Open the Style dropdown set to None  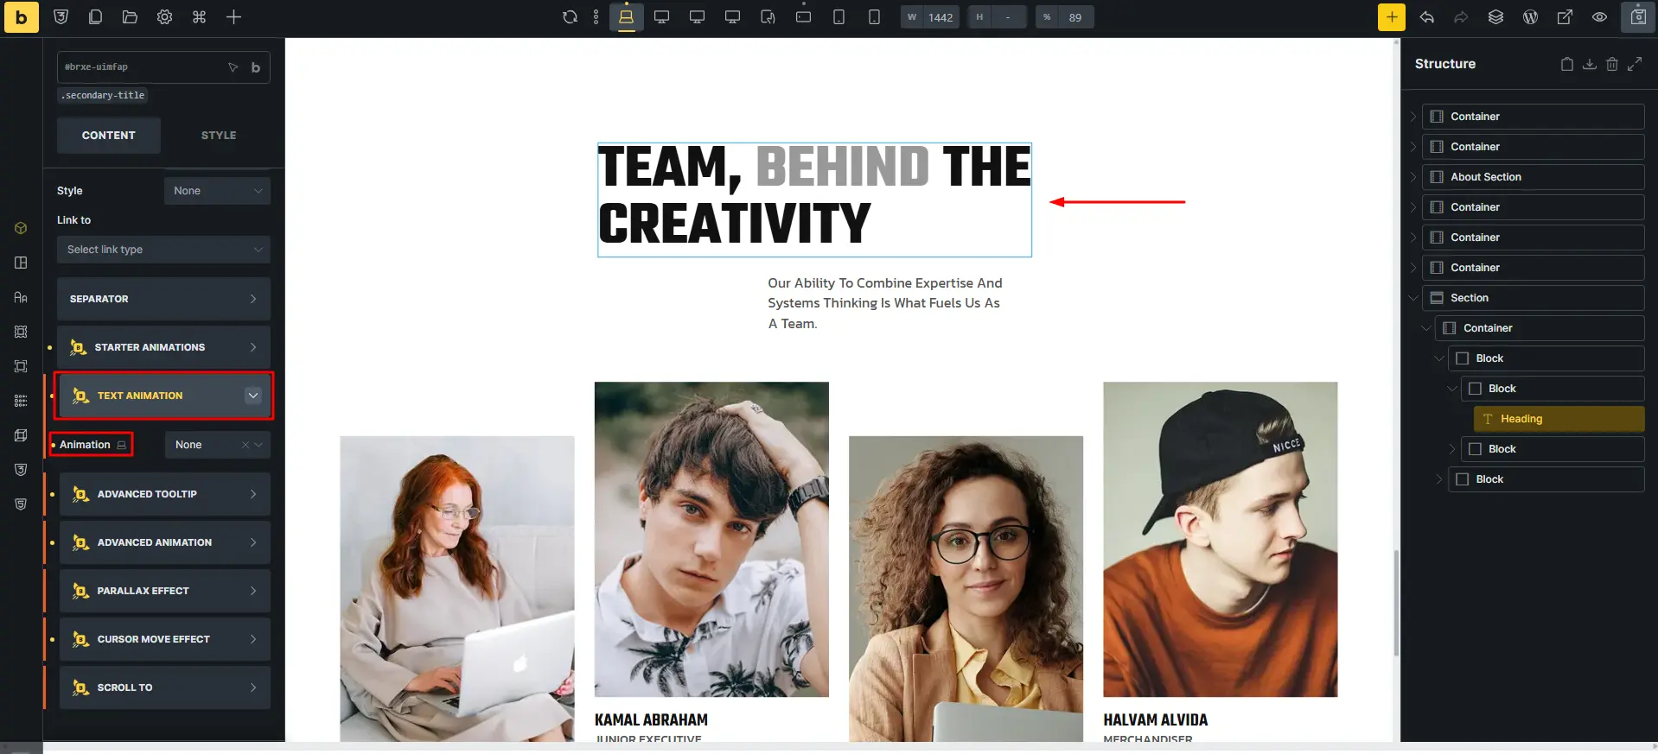tap(217, 191)
